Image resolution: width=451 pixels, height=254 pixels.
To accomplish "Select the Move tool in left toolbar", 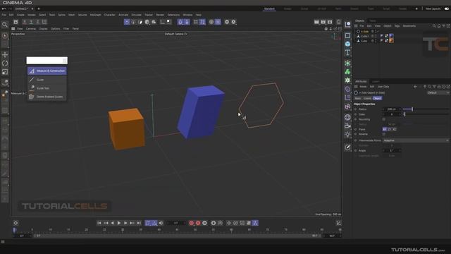I will 5,55.
